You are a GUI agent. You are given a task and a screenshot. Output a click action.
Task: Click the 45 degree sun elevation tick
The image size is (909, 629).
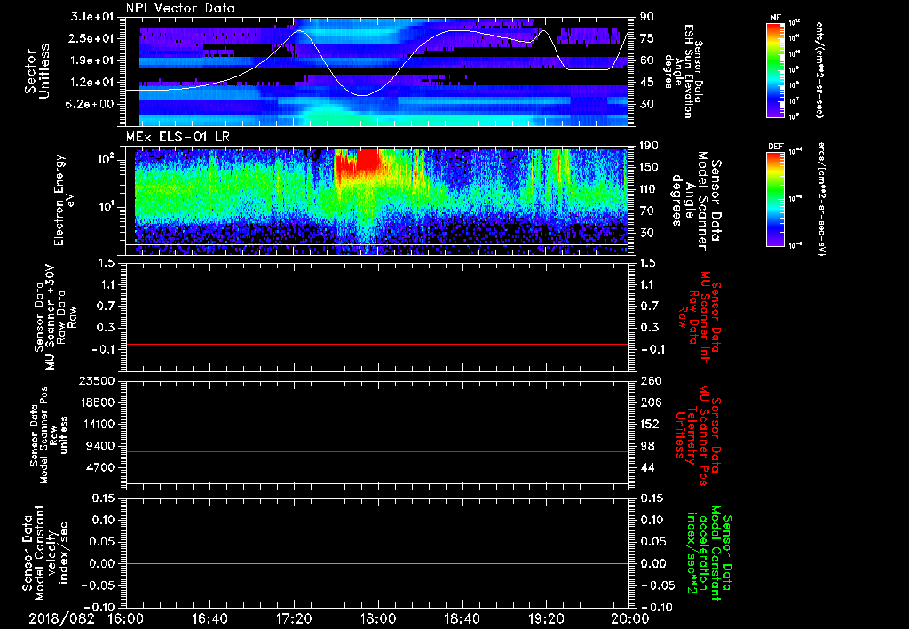pos(647,82)
